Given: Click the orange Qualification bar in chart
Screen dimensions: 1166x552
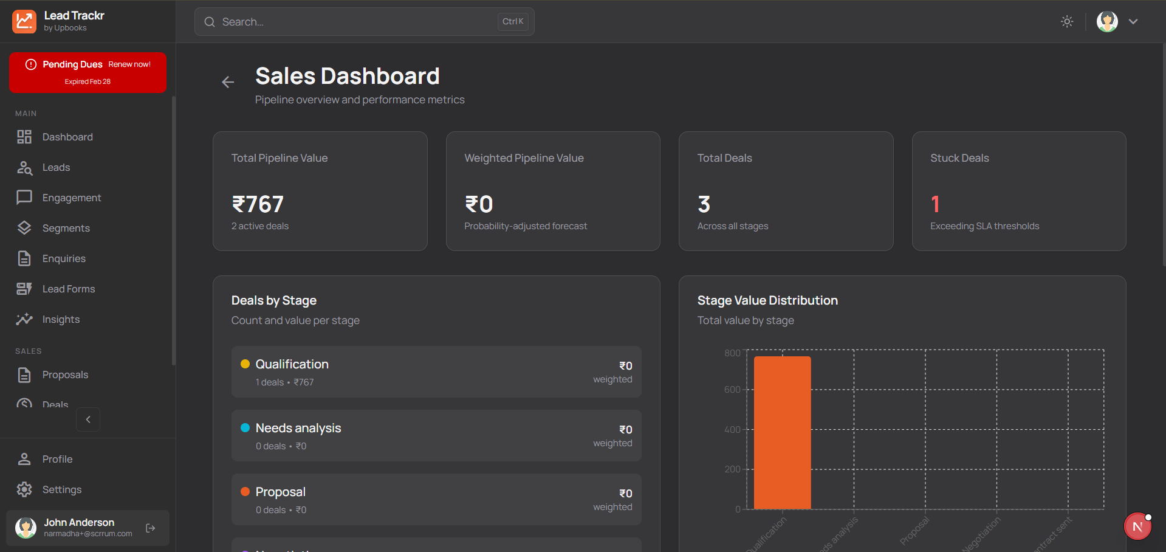Looking at the screenshot, I should [782, 432].
